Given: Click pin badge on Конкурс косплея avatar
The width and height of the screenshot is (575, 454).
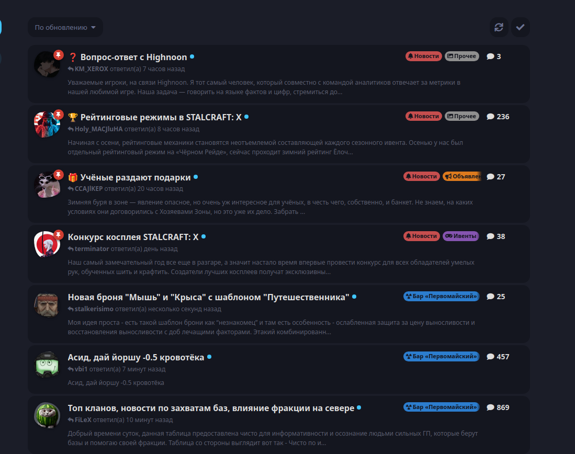Looking at the screenshot, I should pyautogui.click(x=58, y=235).
